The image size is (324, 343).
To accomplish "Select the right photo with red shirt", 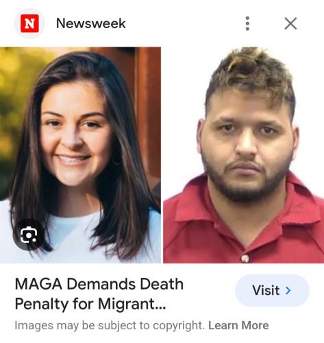I will click(x=243, y=155).
